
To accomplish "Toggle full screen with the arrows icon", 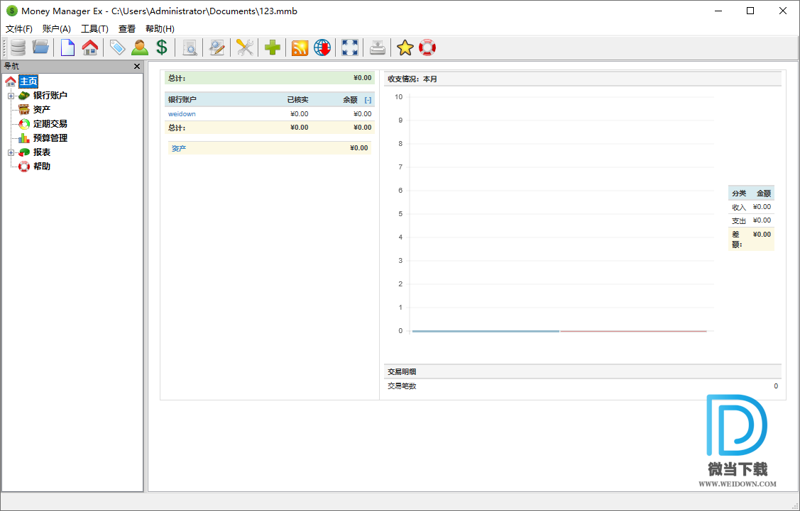I will 349,47.
